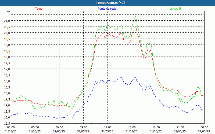Viewport: 215px width, 134px height.
Task: Click the '°C' unit label on the axis
Action: click(x=8, y=12)
